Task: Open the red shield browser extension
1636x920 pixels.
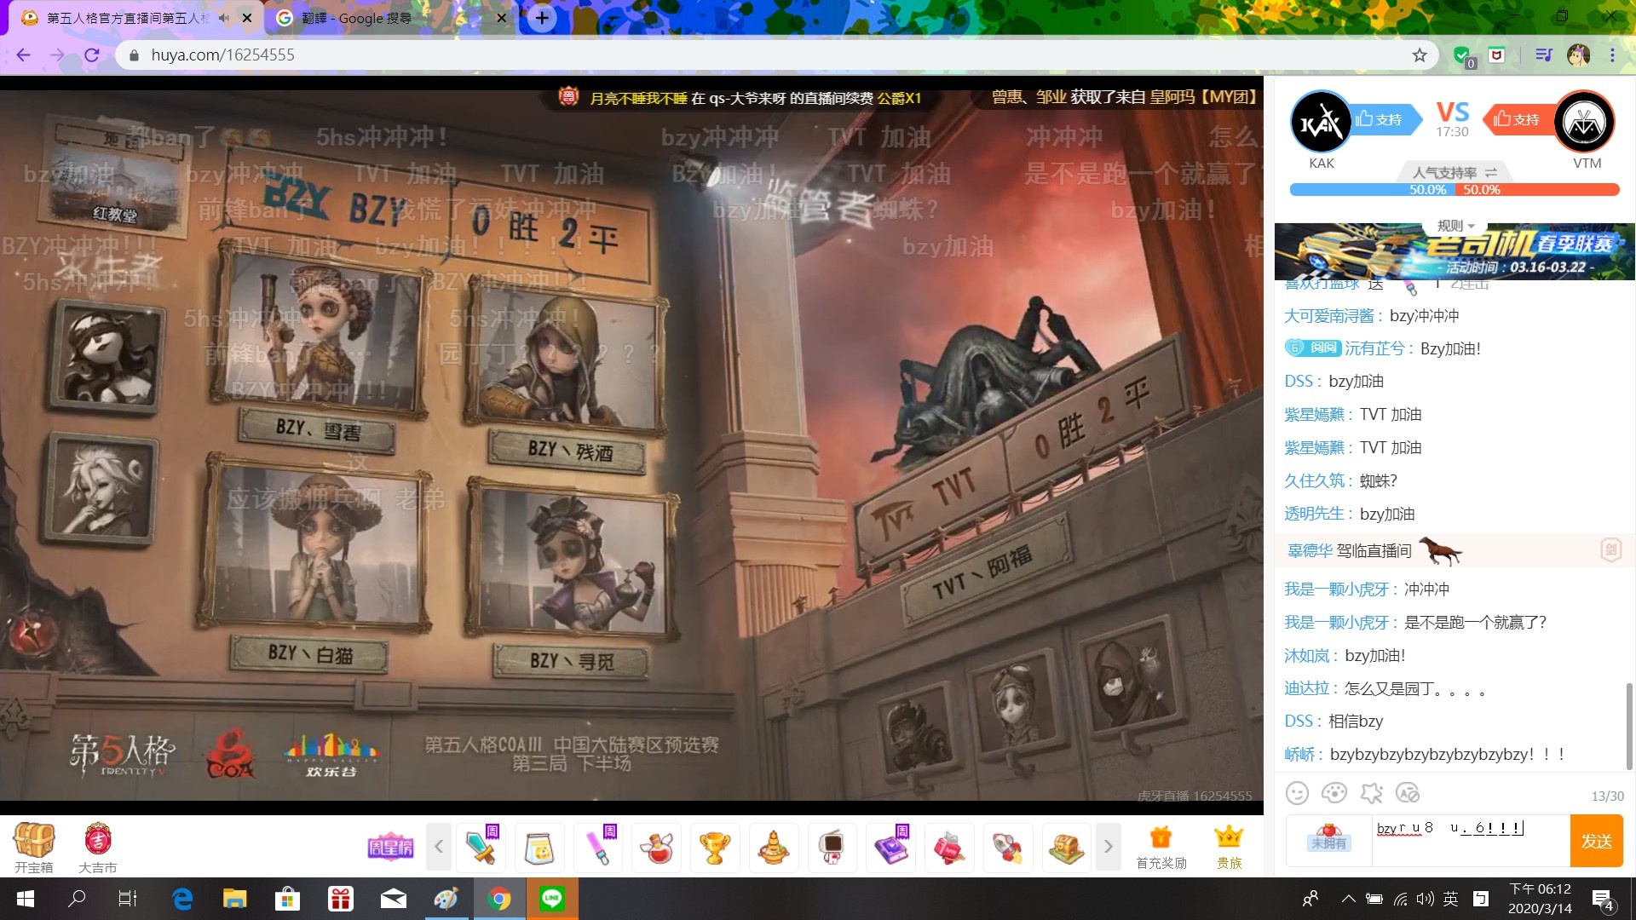Action: click(1496, 55)
